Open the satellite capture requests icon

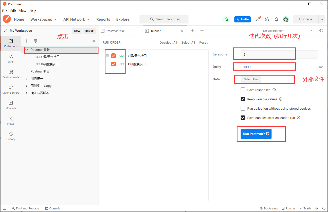coord(258,19)
